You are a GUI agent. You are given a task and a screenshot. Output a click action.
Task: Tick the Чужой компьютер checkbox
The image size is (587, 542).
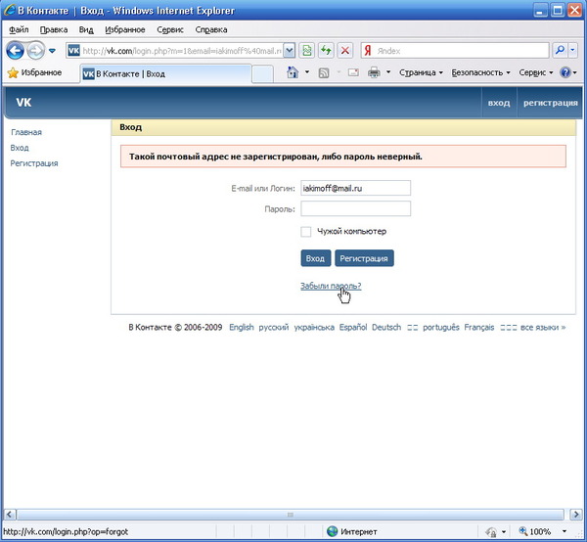click(x=306, y=232)
